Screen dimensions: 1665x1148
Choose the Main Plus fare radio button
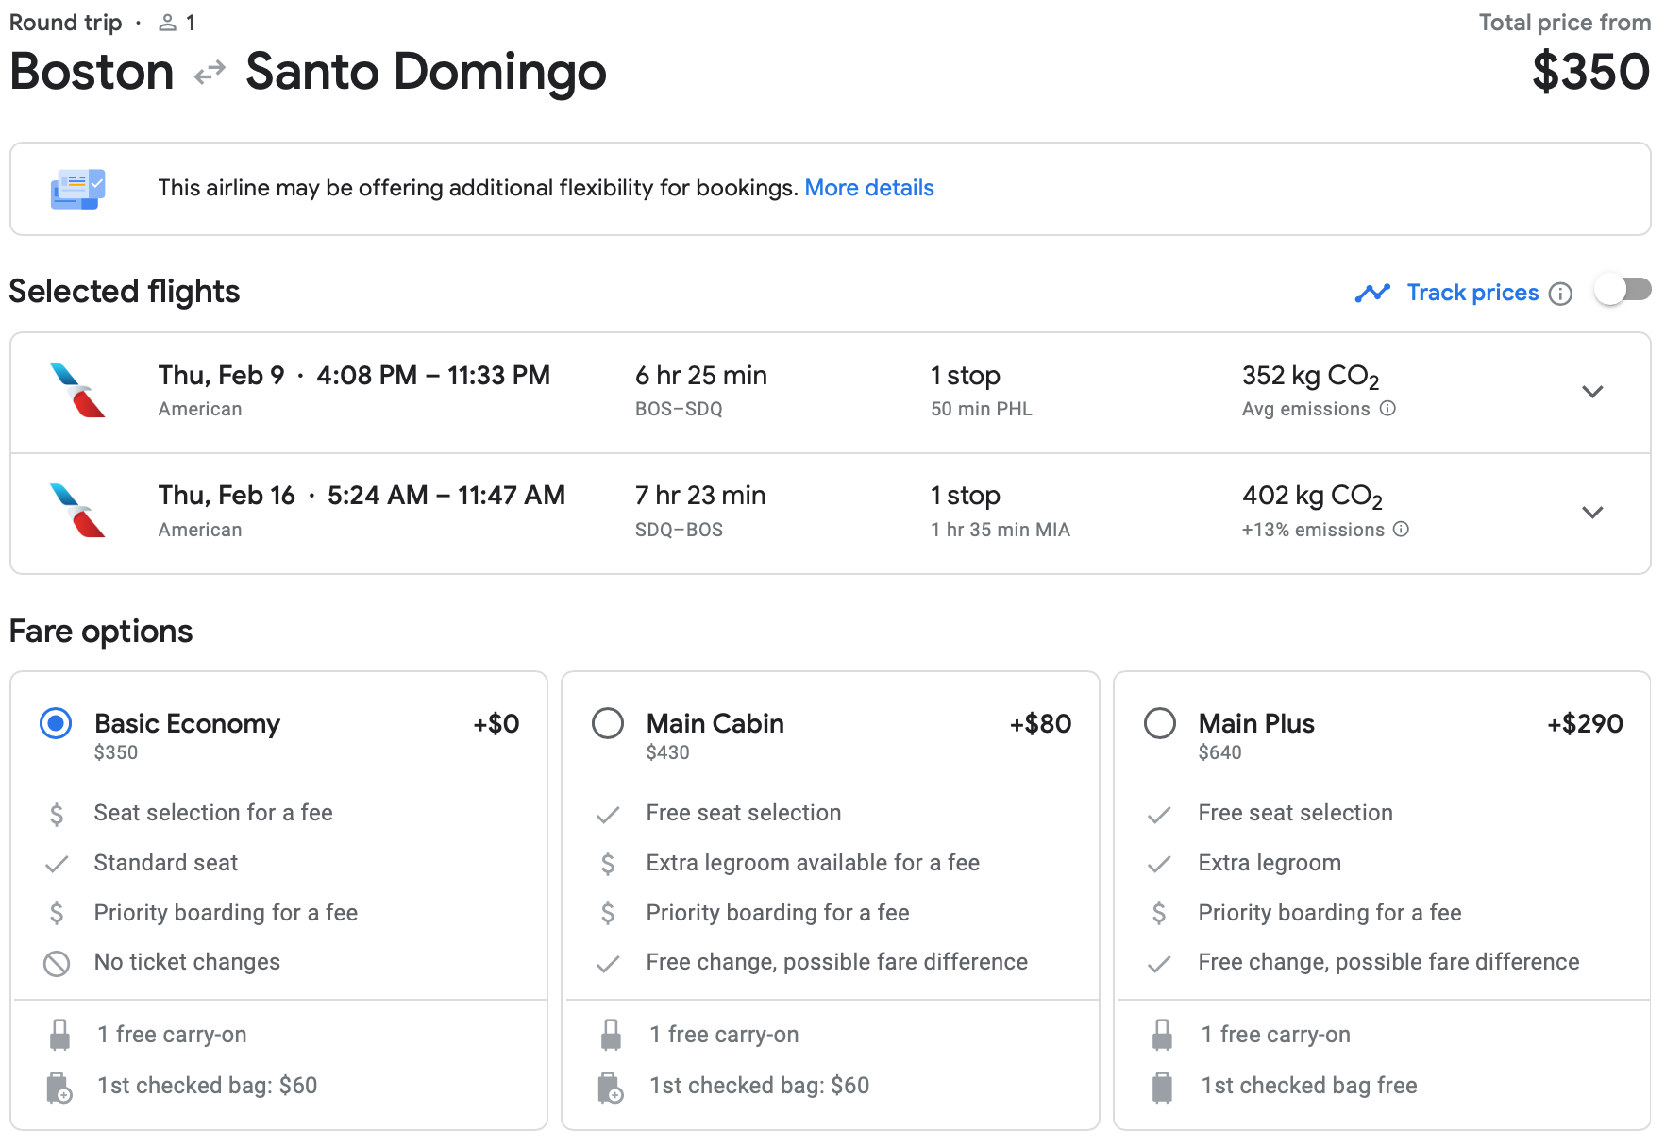(x=1160, y=724)
